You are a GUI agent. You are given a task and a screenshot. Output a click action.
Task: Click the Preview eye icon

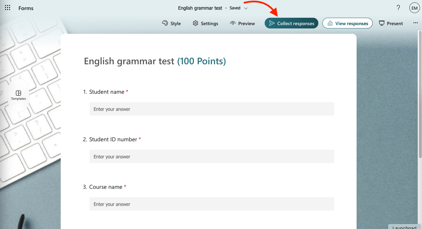point(233,23)
